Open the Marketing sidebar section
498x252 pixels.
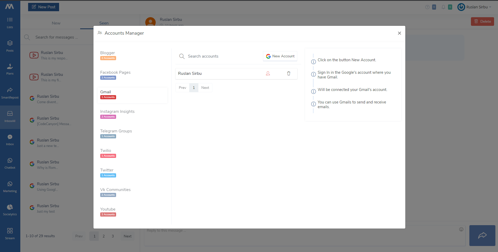[10, 187]
